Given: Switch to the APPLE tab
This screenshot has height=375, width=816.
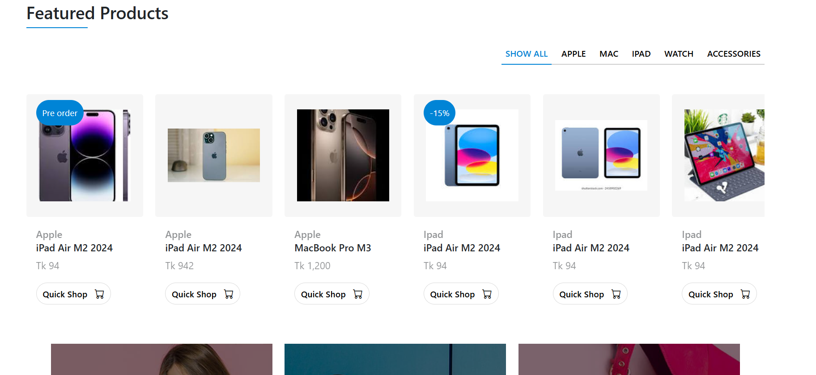Looking at the screenshot, I should [x=574, y=54].
